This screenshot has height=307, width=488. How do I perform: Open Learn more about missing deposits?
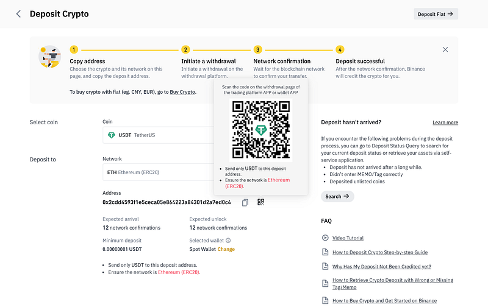coord(445,122)
